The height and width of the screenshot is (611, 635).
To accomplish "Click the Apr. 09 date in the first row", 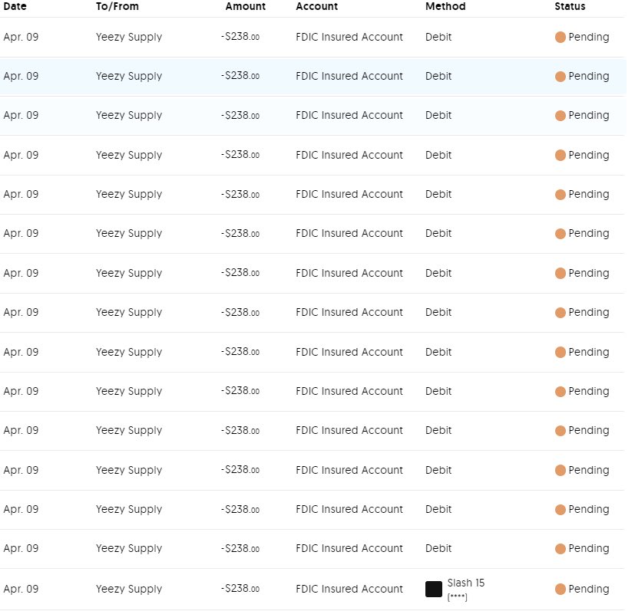I will (x=21, y=37).
